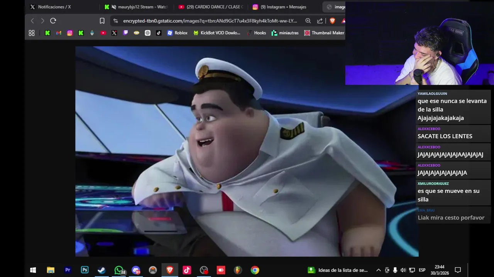Launch Photoshop from taskbar
Screen dimensions: 494x277
point(85,270)
